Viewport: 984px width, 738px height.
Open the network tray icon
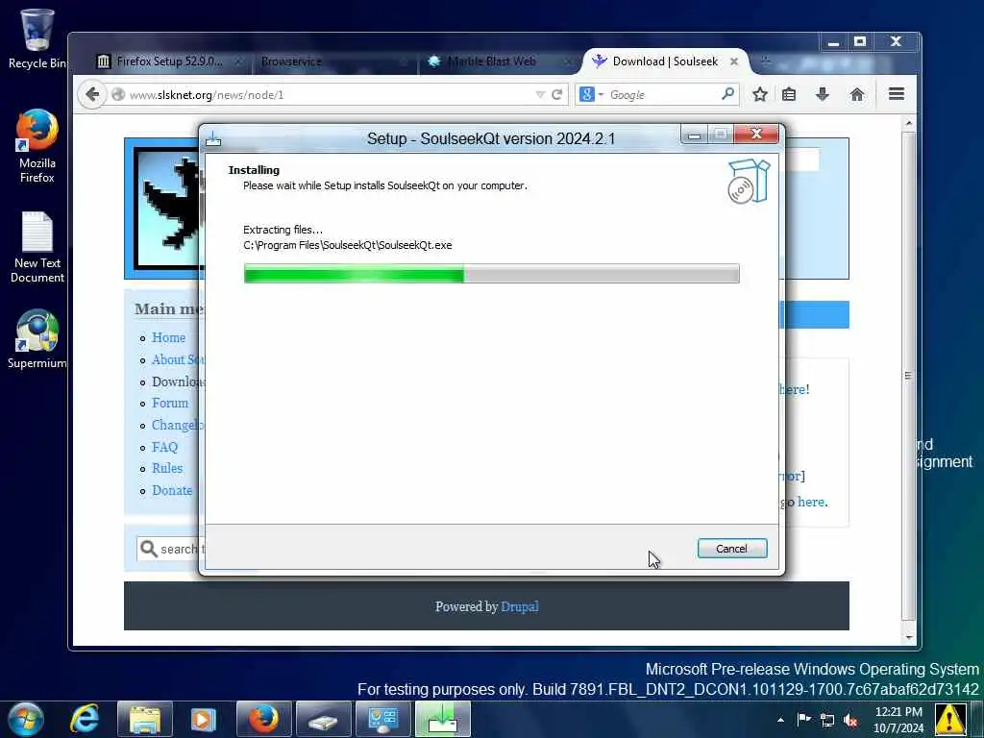[827, 720]
